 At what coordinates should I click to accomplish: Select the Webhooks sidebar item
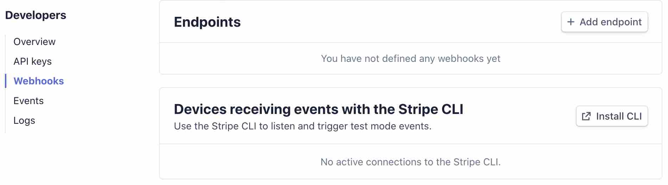point(38,81)
